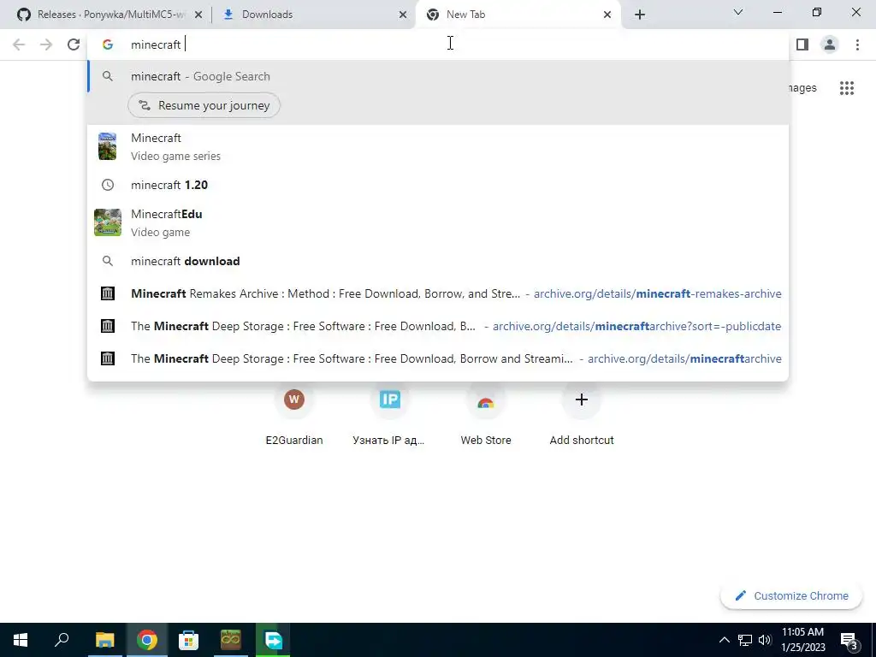Open Minecraft Deep Storage Borrow and Streaming suggestion
This screenshot has width=876, height=657.
(x=438, y=358)
